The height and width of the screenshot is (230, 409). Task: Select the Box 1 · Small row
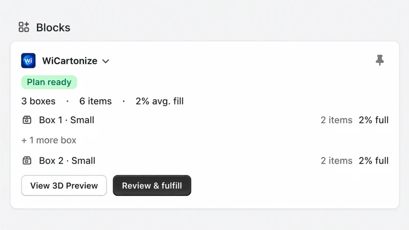205,120
